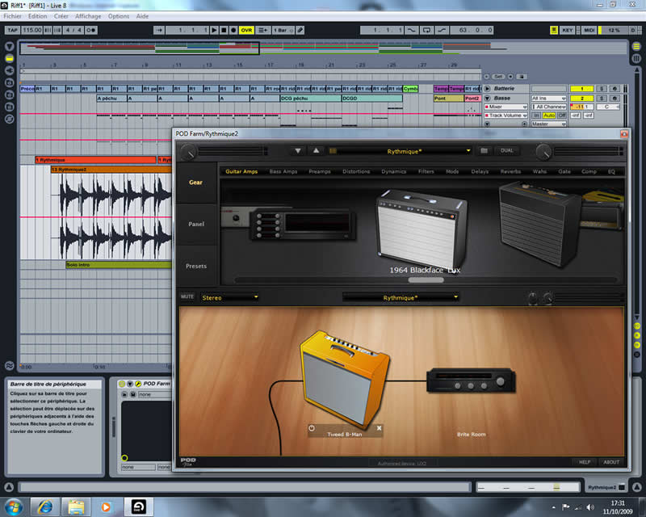Open the Track Volume control chooser
The image size is (646, 517).
point(506,116)
